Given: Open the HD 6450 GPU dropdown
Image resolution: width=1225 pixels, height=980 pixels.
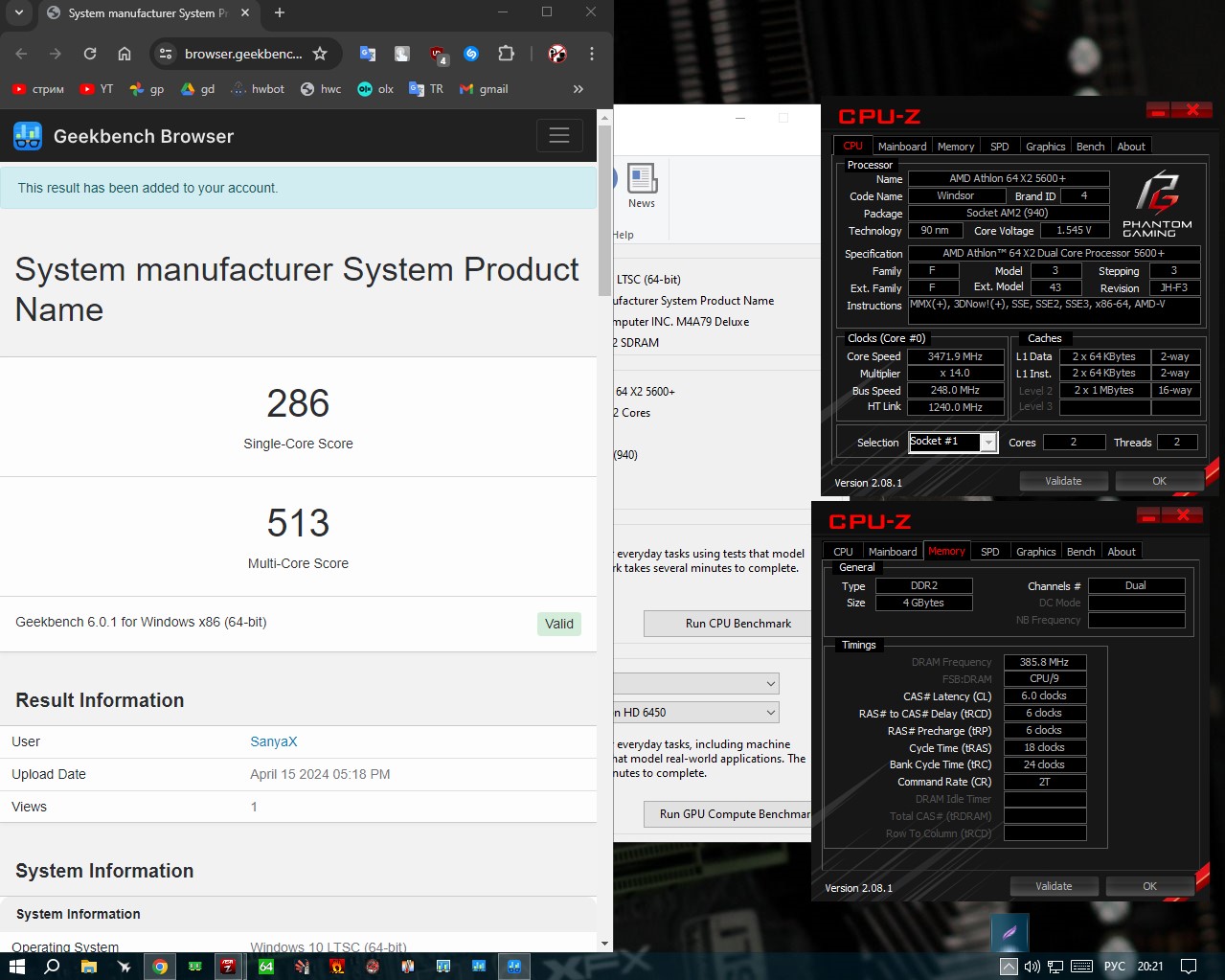Looking at the screenshot, I should pyautogui.click(x=696, y=713).
